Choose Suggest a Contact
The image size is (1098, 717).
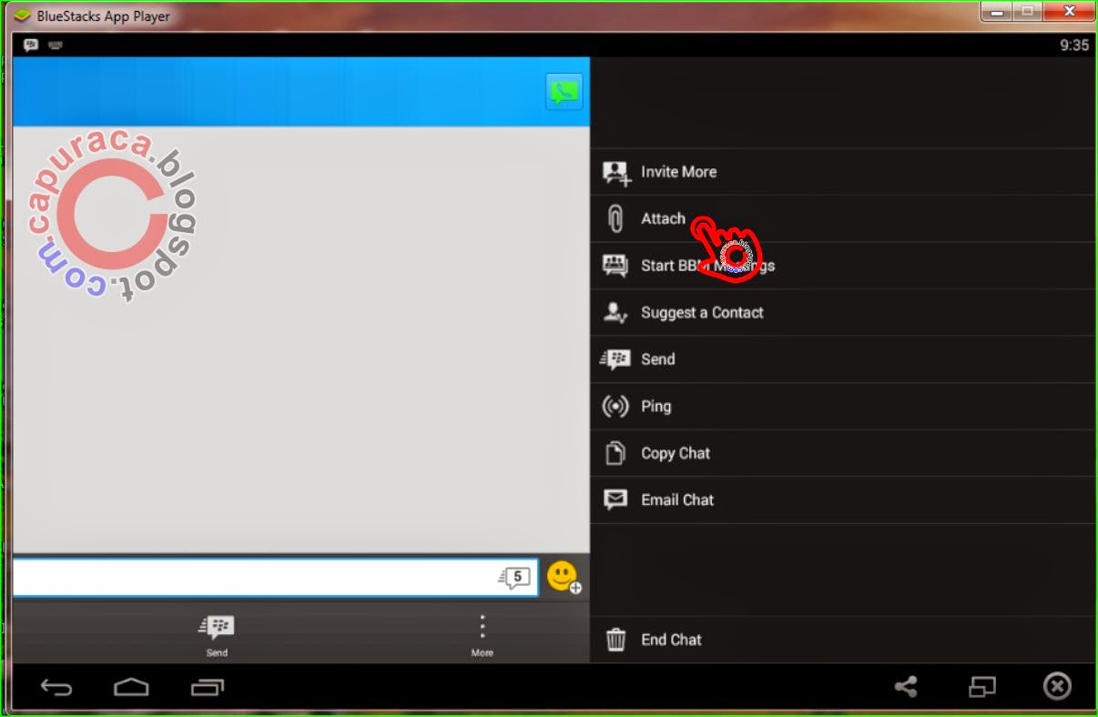pos(842,313)
